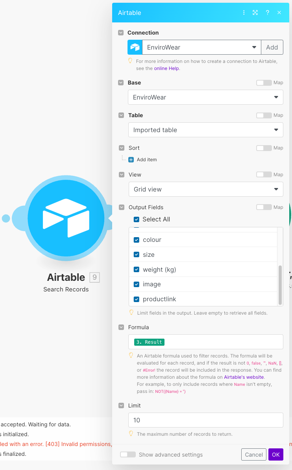Open the Airtable panel three-dot options menu
This screenshot has height=470, width=292.
point(244,13)
